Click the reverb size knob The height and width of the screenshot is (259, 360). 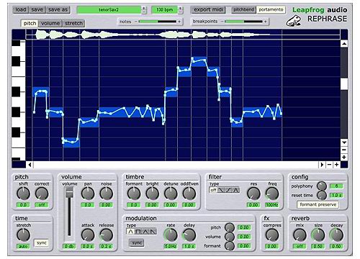pos(318,235)
